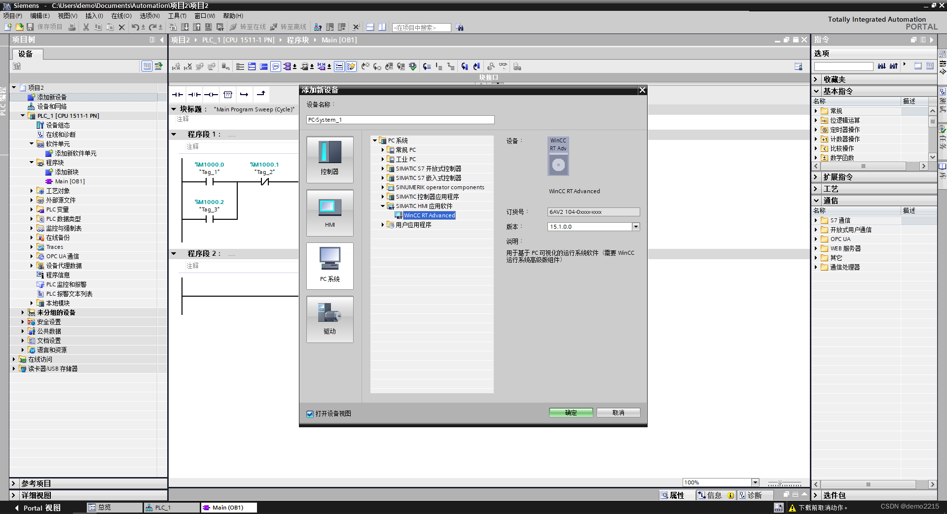Insert output coil from favorites
The image size is (947, 514).
[211, 94]
